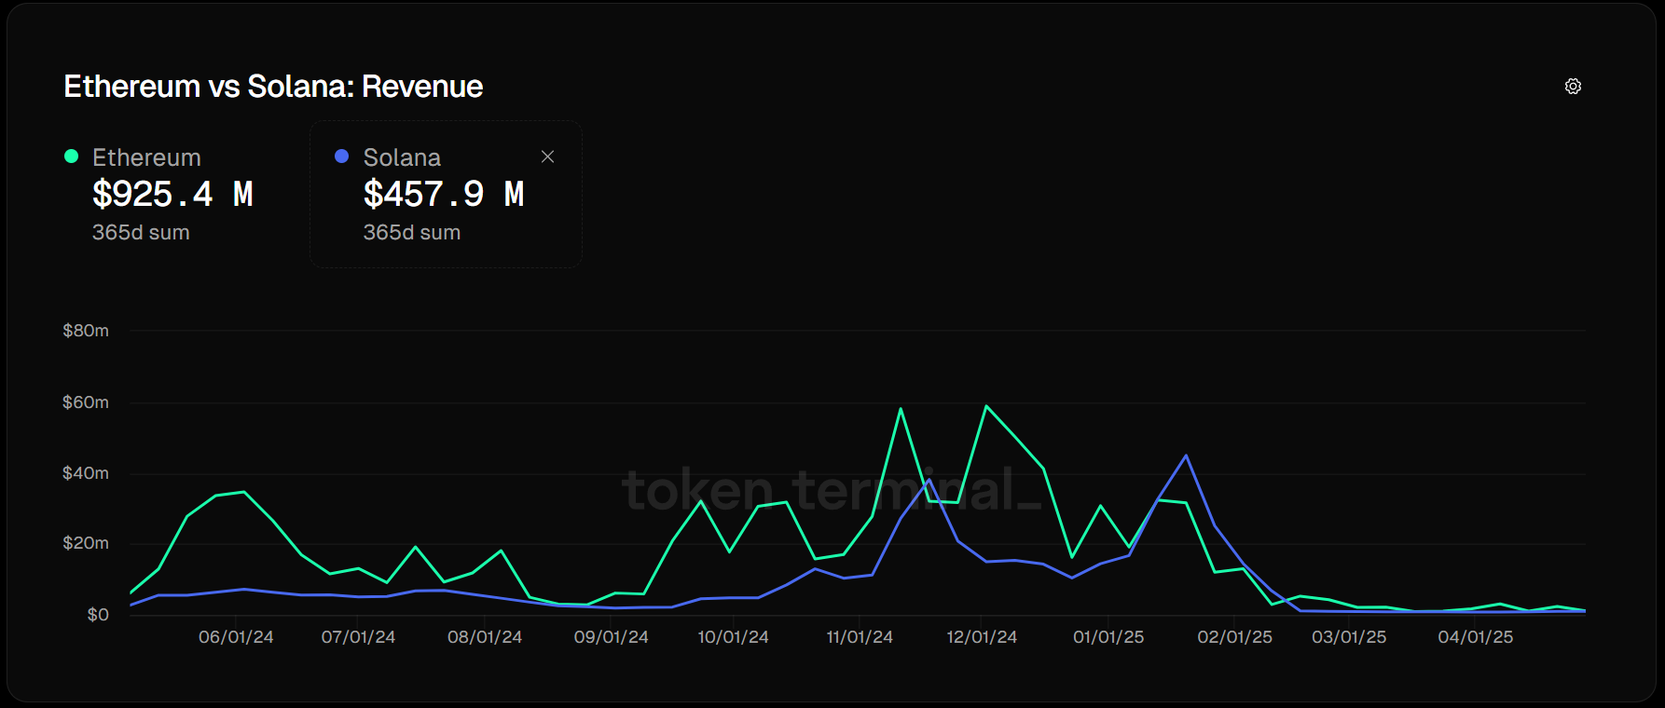
Task: Remove Solana series with X icon
Action: click(548, 157)
